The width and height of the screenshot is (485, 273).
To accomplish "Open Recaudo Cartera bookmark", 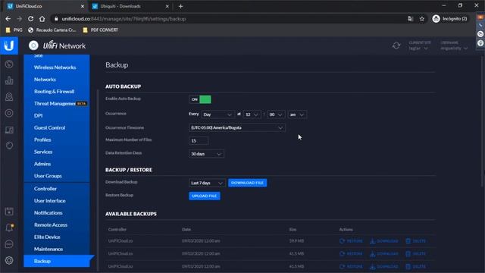I will click(52, 30).
